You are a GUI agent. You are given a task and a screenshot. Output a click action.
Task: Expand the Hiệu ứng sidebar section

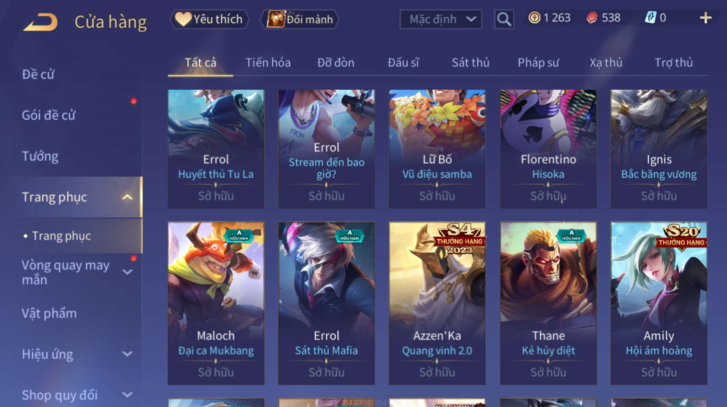point(127,354)
